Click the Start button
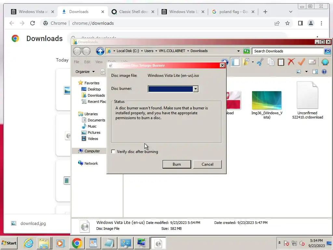The image size is (333, 250). coord(9,243)
